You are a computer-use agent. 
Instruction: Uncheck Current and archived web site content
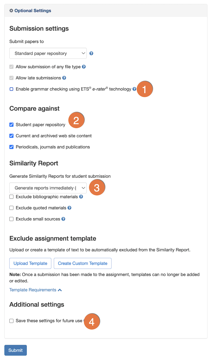11,136
